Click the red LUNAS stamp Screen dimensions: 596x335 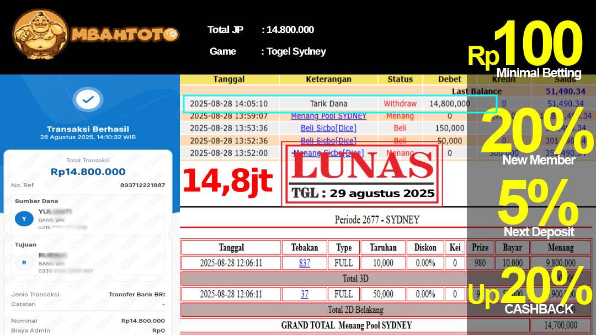(x=363, y=166)
